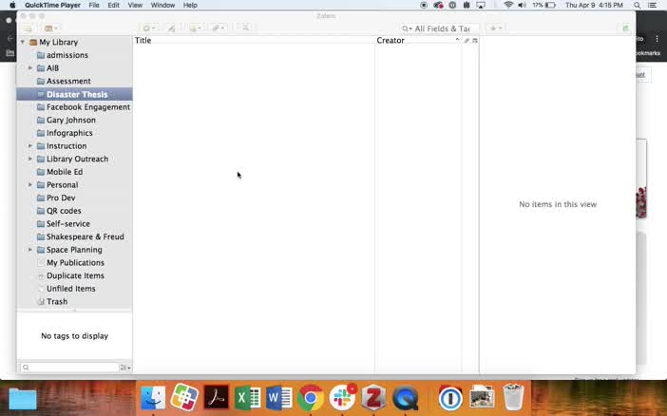The height and width of the screenshot is (416, 667).
Task: Select the admissions collection
Action: pyautogui.click(x=67, y=55)
